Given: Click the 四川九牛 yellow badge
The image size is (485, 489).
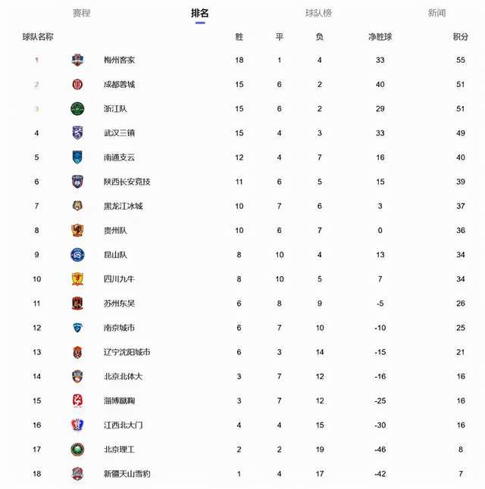Looking at the screenshot, I should point(77,279).
